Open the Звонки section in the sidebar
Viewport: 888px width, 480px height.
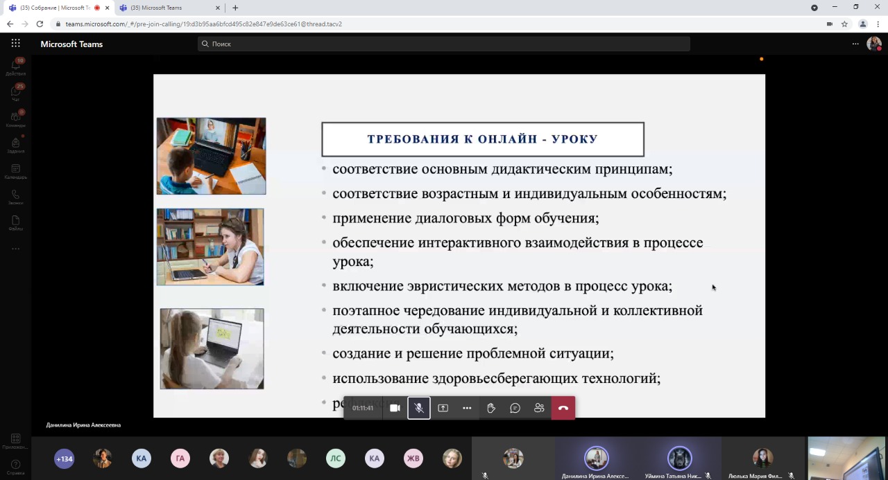(15, 197)
